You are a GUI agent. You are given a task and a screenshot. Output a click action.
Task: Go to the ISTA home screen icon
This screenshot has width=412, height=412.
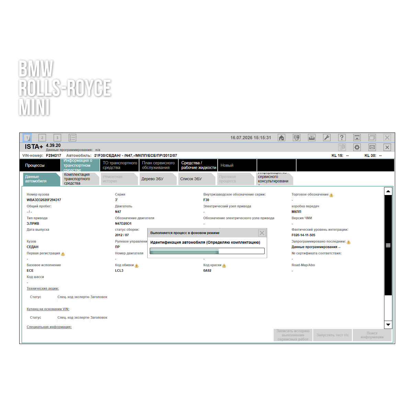[282, 138]
